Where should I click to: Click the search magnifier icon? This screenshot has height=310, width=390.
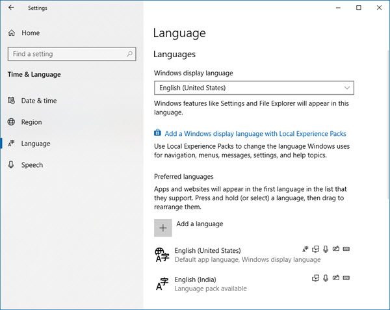[x=131, y=54]
